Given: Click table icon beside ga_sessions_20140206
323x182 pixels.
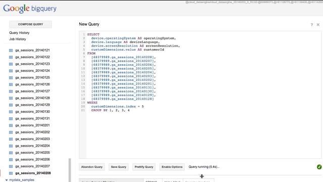Looking at the screenshot, I should tap(11, 160).
